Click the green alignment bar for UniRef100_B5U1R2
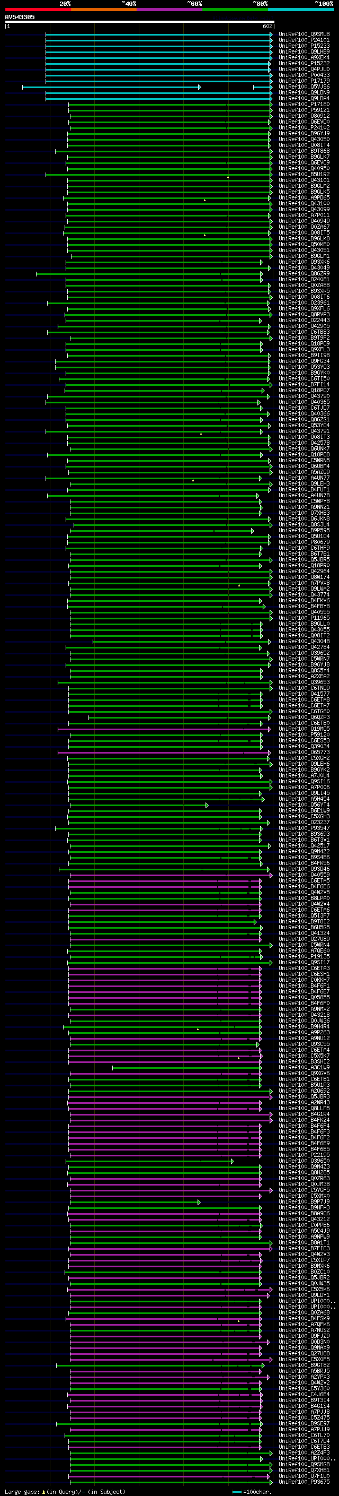The height and width of the screenshot is (1496, 339). [x=159, y=174]
